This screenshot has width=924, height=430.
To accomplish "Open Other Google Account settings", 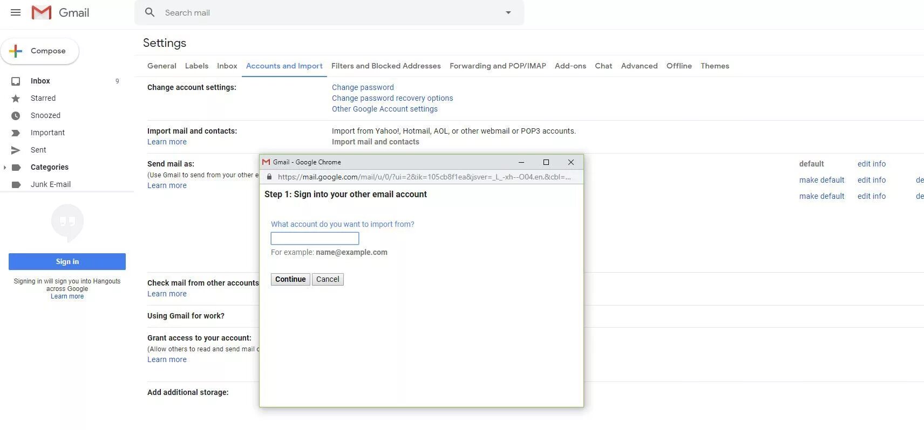I will [385, 109].
